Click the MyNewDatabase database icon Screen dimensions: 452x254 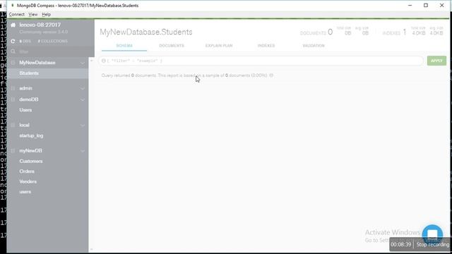[x=13, y=63]
